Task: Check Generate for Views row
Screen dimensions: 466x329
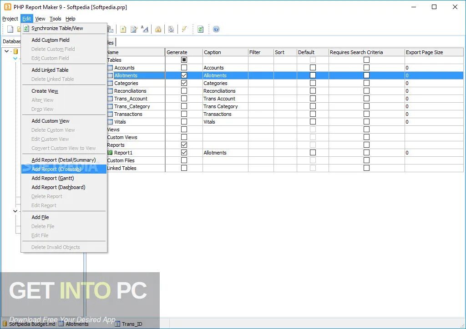Action: [x=184, y=130]
